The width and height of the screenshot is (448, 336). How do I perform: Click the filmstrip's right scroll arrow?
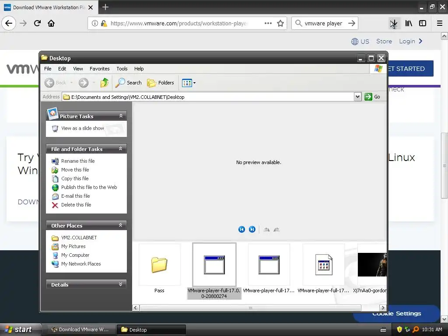[383, 308]
